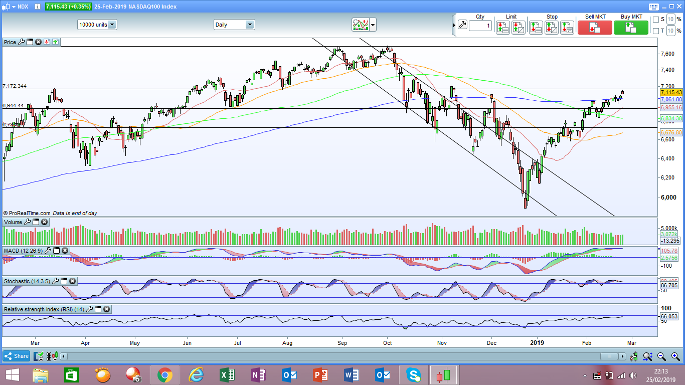Click the Buy MKT button
The width and height of the screenshot is (685, 385).
(x=631, y=27)
